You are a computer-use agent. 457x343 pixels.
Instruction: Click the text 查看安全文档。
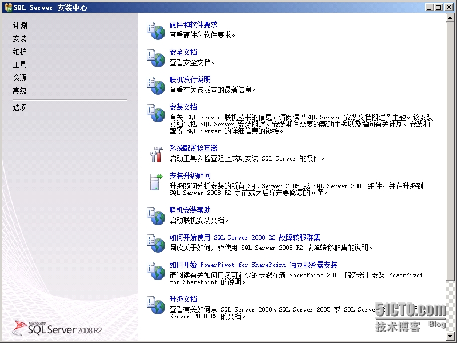[192, 62]
